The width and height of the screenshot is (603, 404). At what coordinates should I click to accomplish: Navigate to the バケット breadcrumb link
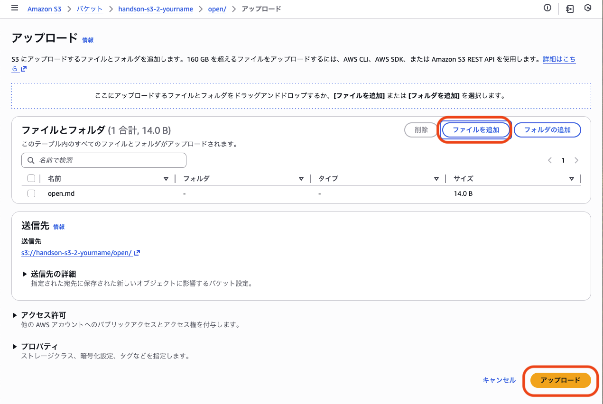tap(90, 9)
